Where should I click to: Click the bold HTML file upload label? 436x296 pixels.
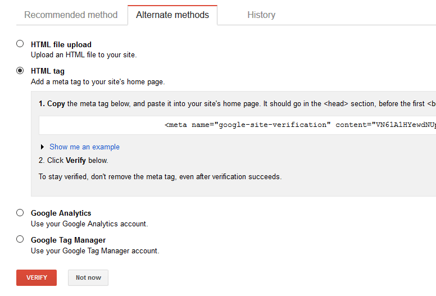(x=61, y=44)
